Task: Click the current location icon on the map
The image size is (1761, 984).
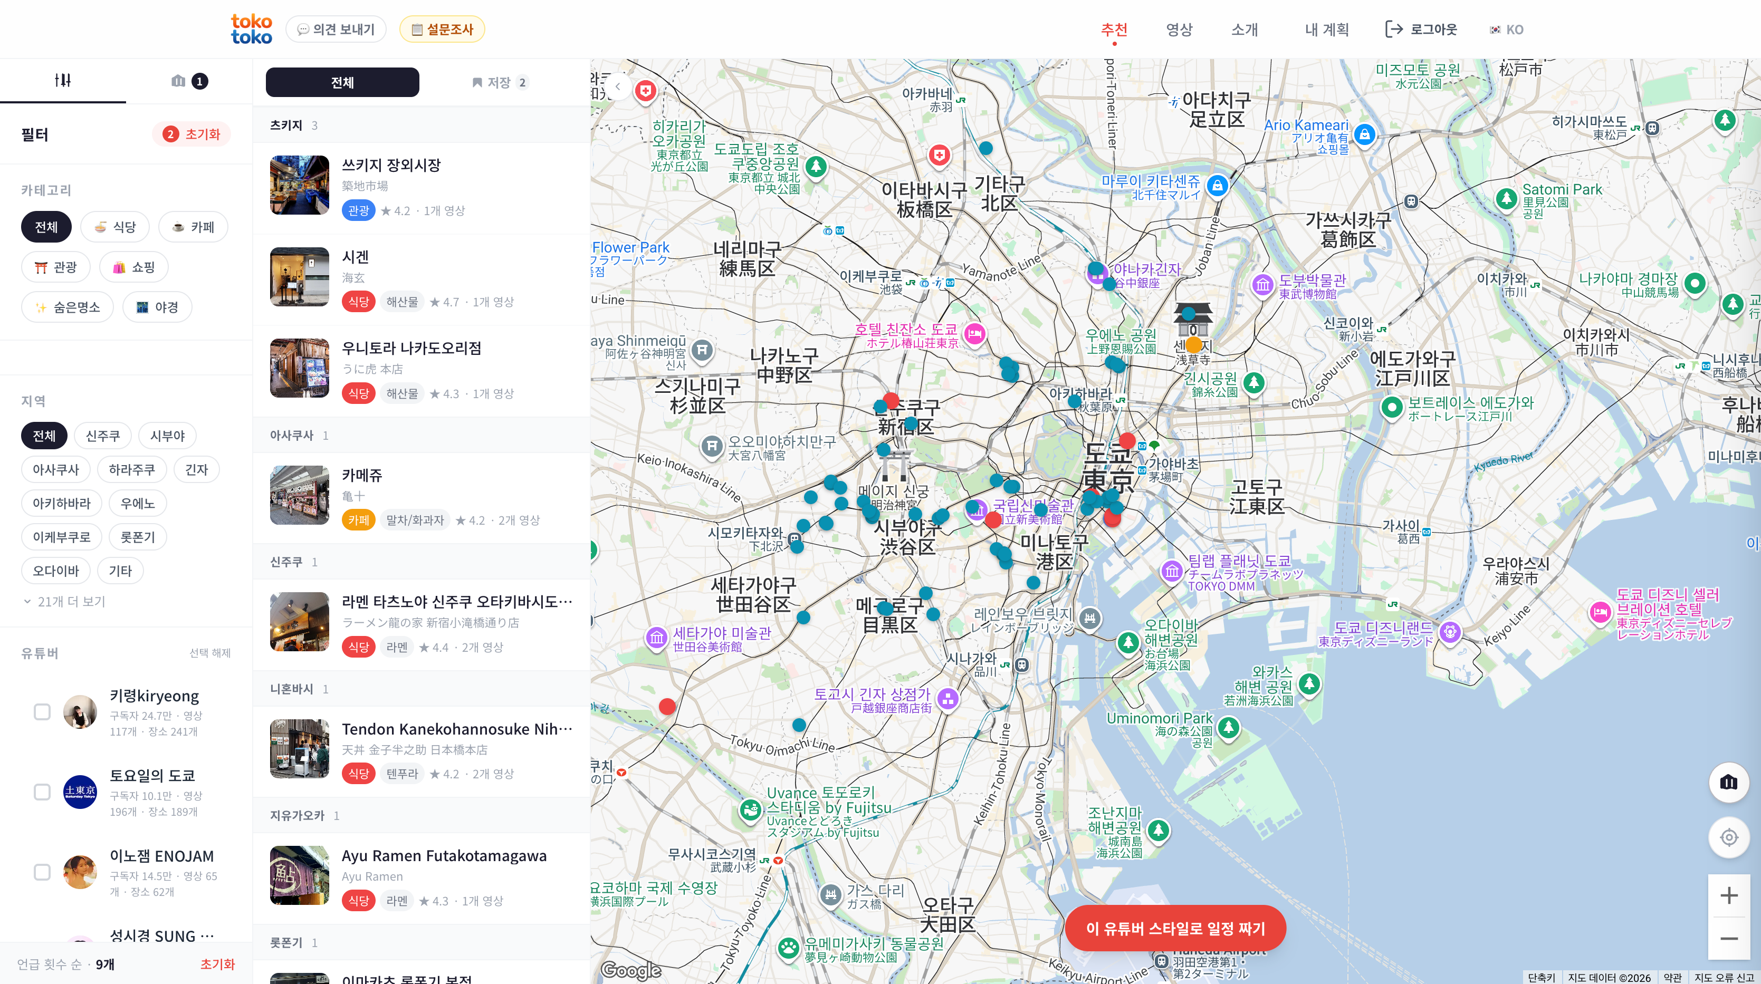Action: pos(1729,837)
